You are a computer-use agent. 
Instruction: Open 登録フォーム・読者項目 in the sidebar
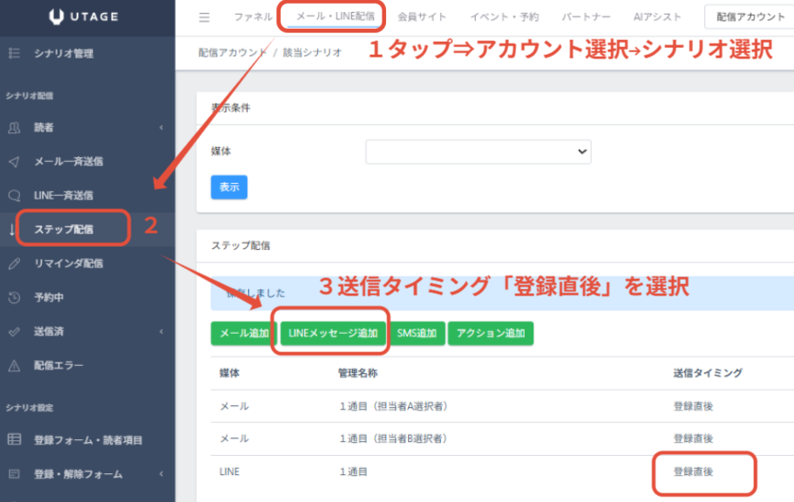click(x=88, y=440)
